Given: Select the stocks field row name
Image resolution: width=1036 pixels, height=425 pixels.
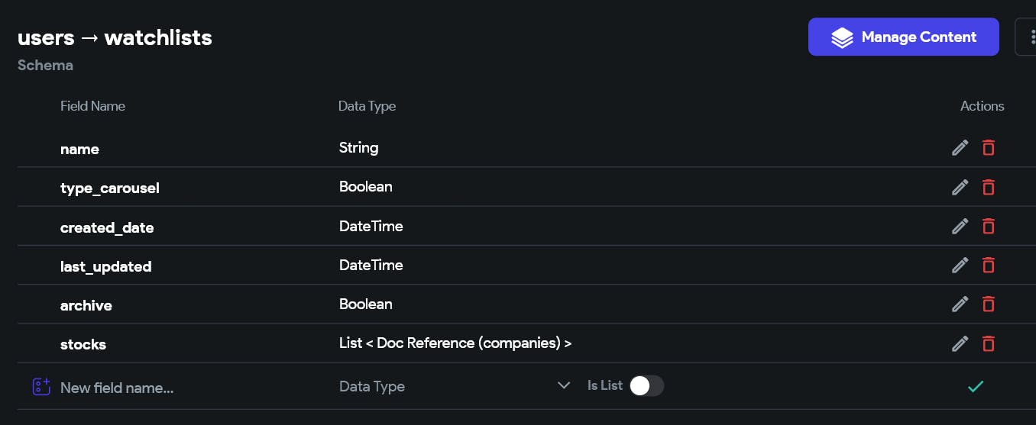Looking at the screenshot, I should coord(83,344).
